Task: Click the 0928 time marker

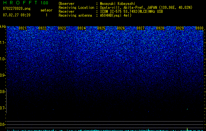Action: pyautogui.click(x=160, y=28)
